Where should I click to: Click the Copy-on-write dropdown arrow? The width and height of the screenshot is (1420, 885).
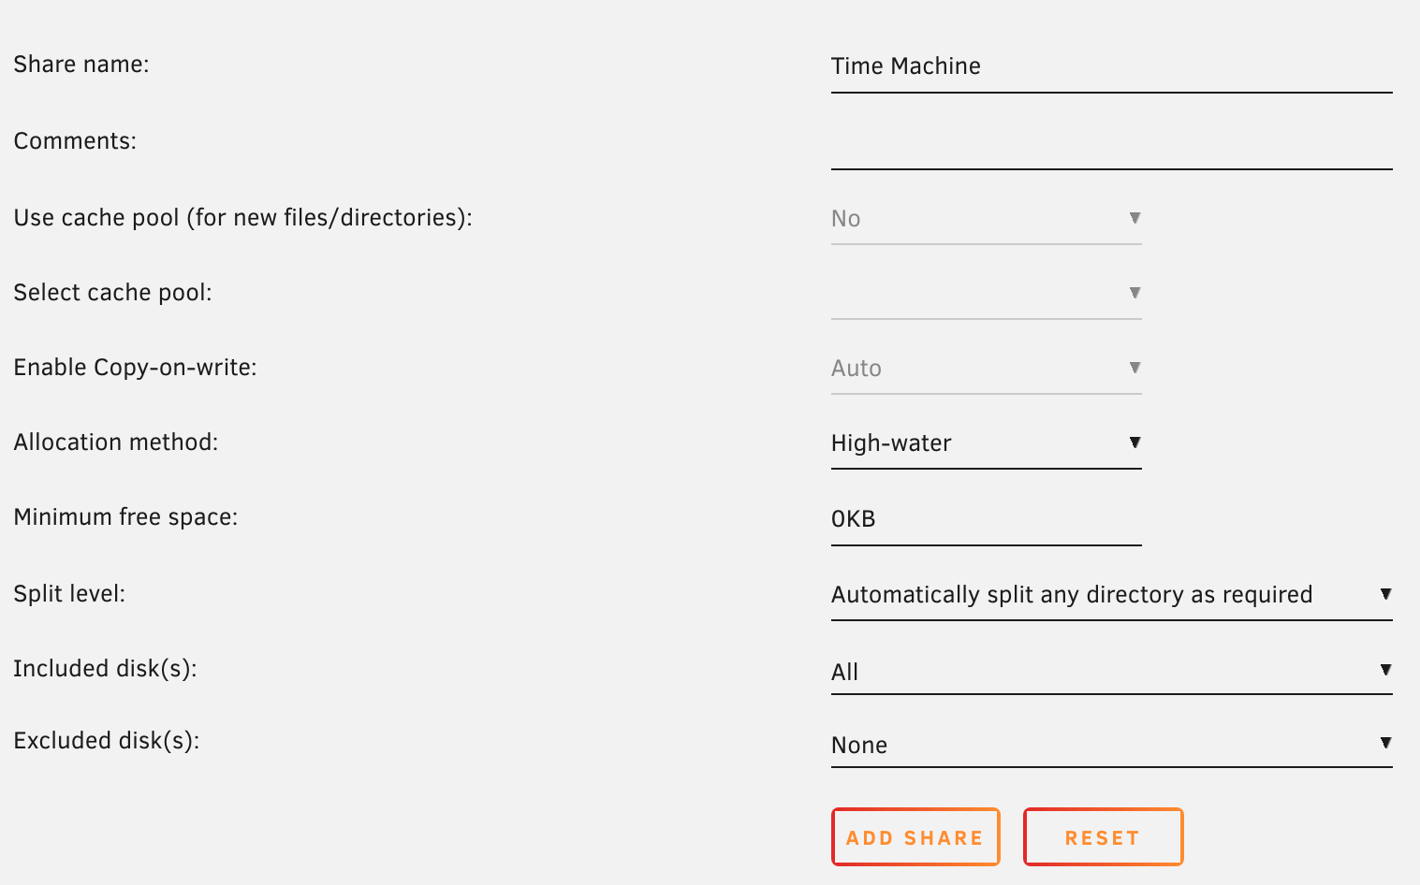(1135, 367)
